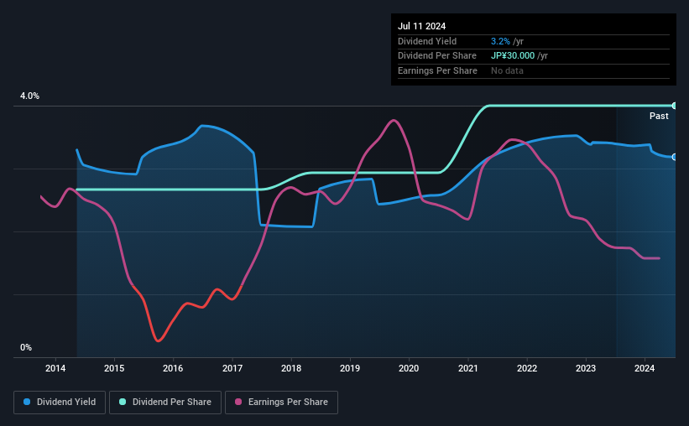Click the 3.2% dividend yield value
The image size is (689, 426).
500,41
